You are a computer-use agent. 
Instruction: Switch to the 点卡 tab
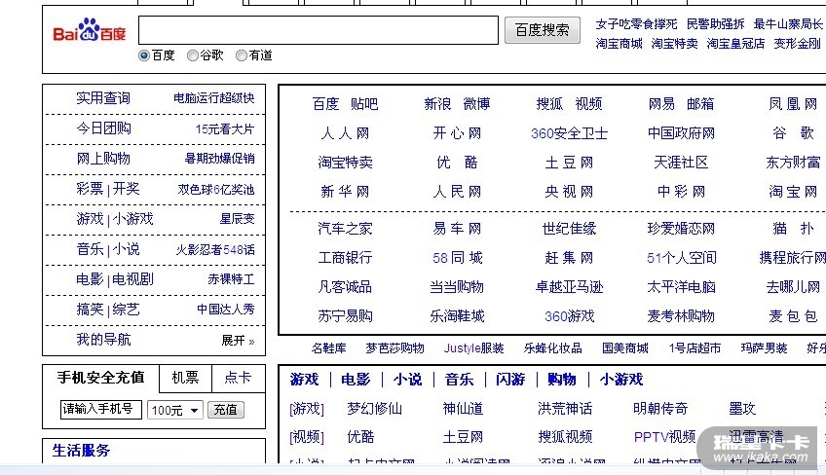[238, 378]
